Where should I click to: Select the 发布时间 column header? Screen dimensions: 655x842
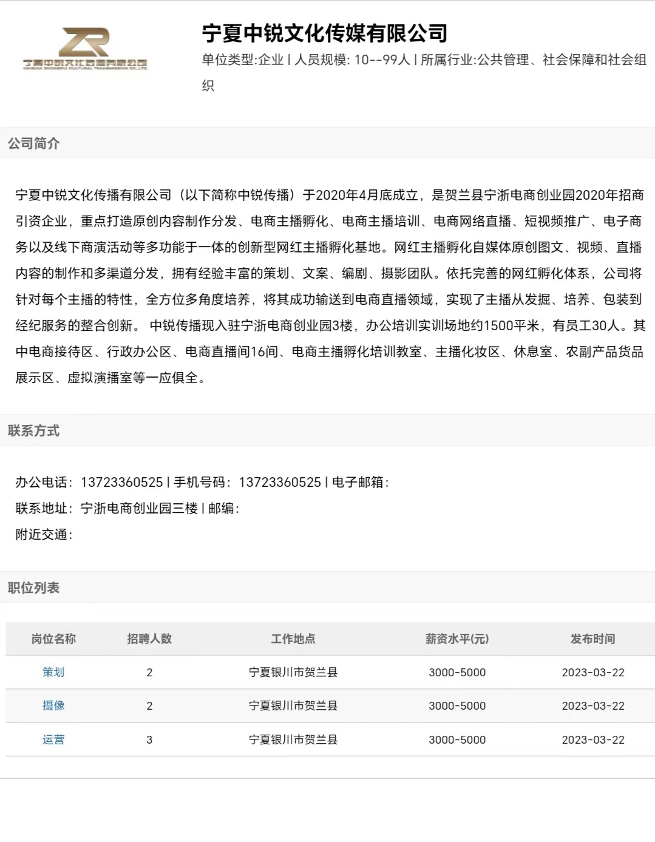tap(593, 639)
